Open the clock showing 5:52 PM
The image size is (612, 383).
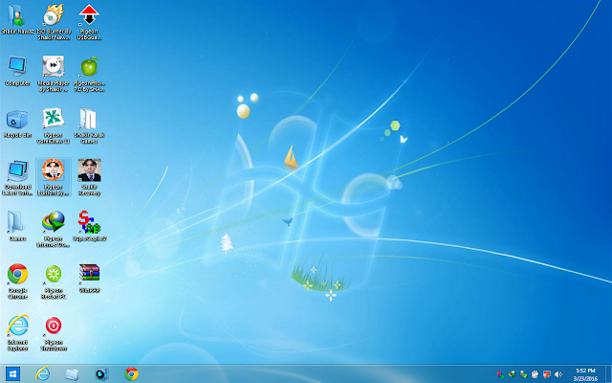[585, 374]
